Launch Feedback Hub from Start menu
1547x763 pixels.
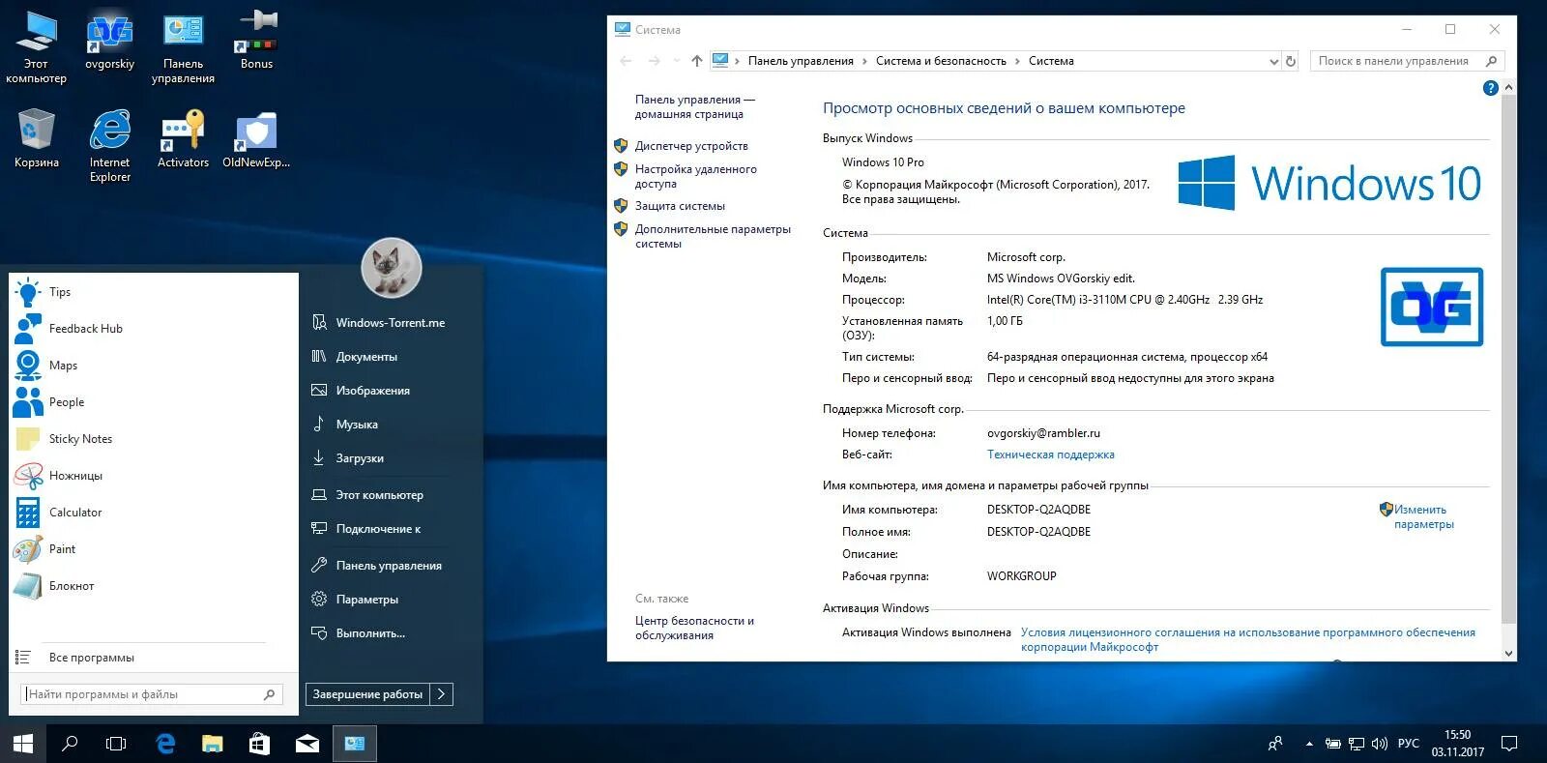tap(154, 329)
